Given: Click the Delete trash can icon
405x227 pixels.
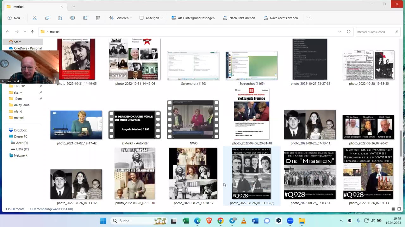Looking at the screenshot, I should pos(98,18).
